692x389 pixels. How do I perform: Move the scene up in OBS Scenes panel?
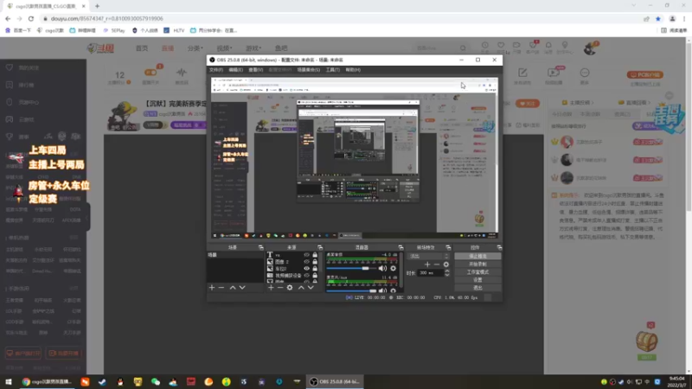pos(233,288)
